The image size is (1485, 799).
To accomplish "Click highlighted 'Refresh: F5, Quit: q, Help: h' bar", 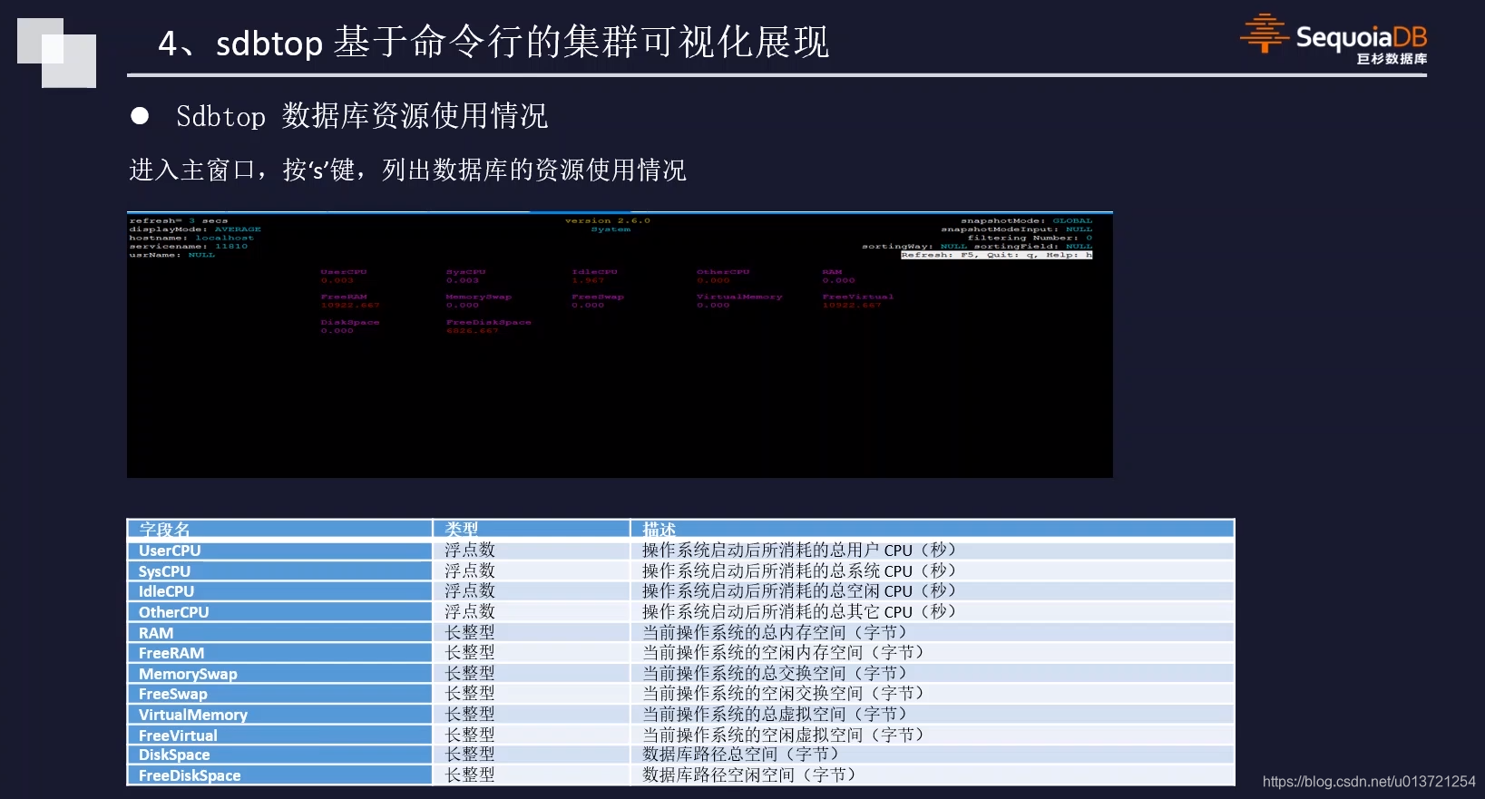I will (x=997, y=255).
